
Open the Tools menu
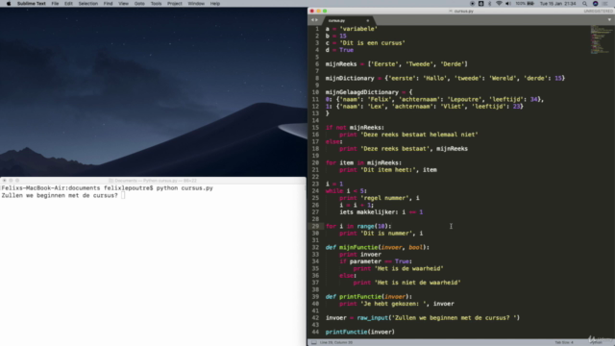click(x=156, y=4)
